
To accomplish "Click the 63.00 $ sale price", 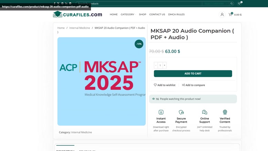I will [173, 51].
